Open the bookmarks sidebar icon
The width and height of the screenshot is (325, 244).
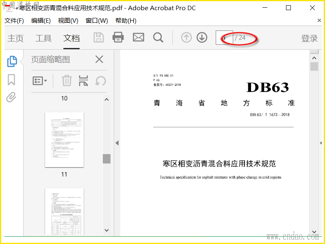11,80
